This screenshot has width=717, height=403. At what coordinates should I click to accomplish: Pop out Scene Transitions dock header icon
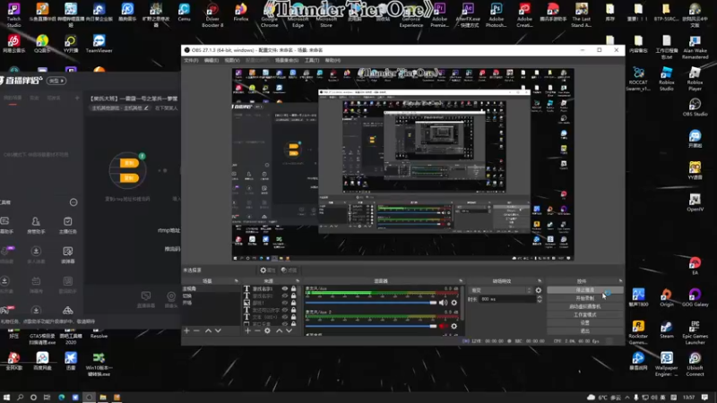pos(540,281)
